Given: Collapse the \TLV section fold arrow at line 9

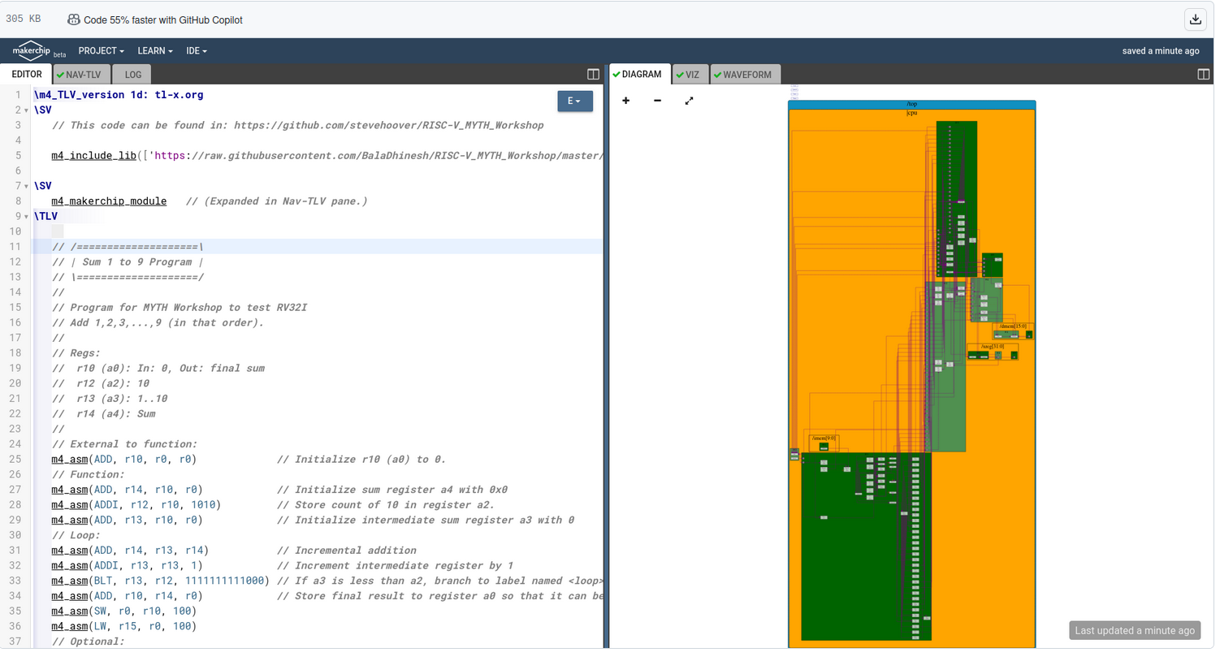Looking at the screenshot, I should pos(27,216).
